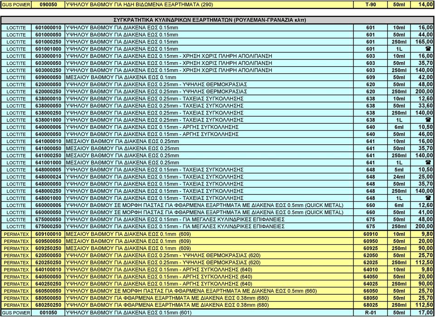Select the description in the 001050 row
Image resolution: width=435 pixels, height=317 pixels.
point(128,312)
